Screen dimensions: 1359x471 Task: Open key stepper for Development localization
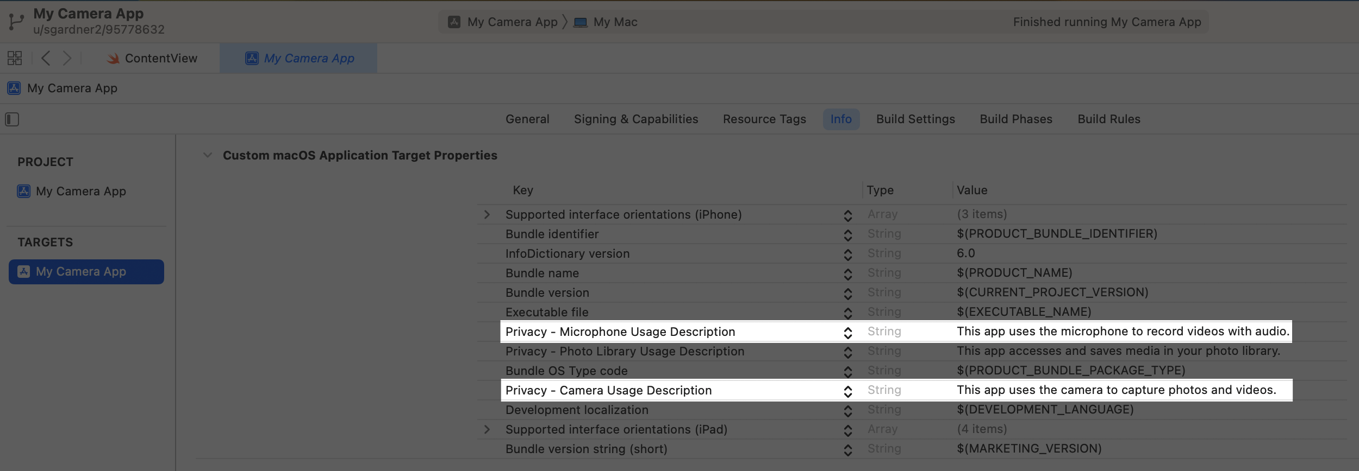tap(847, 411)
